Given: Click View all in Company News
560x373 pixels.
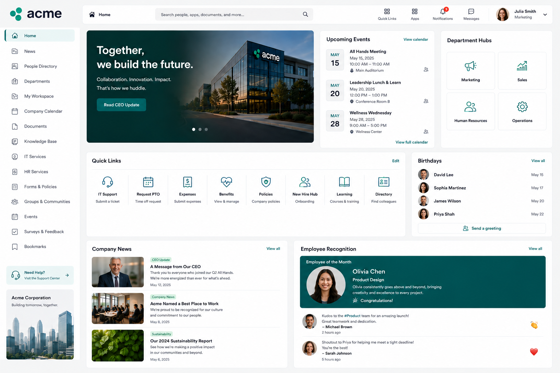Looking at the screenshot, I should [273, 249].
